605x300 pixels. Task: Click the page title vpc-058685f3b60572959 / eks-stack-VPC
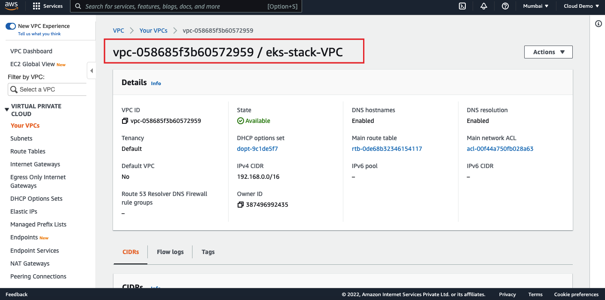[228, 52]
